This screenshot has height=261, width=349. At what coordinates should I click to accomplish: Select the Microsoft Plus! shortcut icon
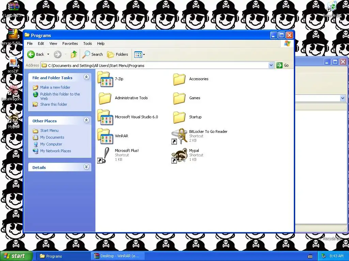point(104,155)
